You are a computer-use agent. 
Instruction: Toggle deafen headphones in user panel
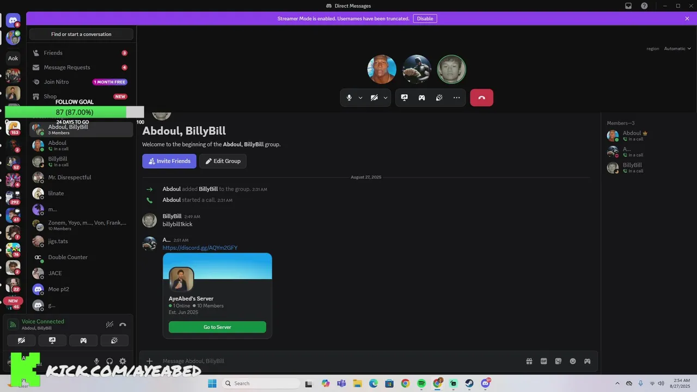(x=109, y=361)
